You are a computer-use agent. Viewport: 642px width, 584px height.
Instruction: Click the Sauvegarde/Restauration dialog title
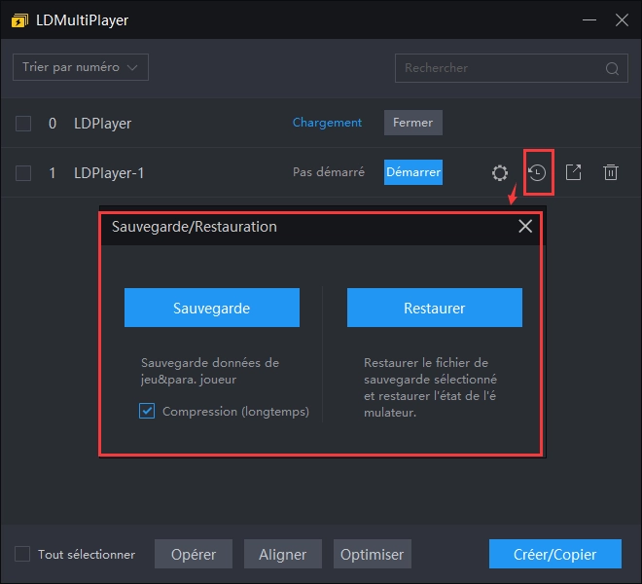[195, 227]
